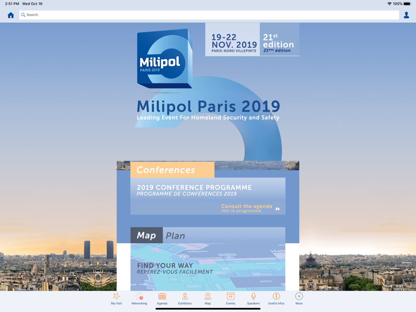Click the Milipol Paris 2019 cube logo
The image size is (416, 312).
point(164,59)
